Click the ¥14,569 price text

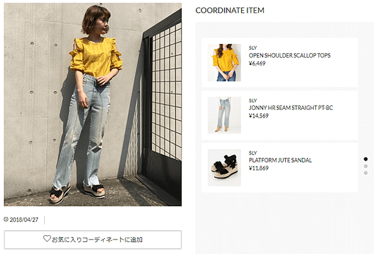pos(259,116)
